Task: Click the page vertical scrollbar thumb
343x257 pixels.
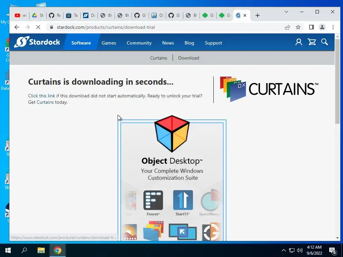Action: [337, 82]
